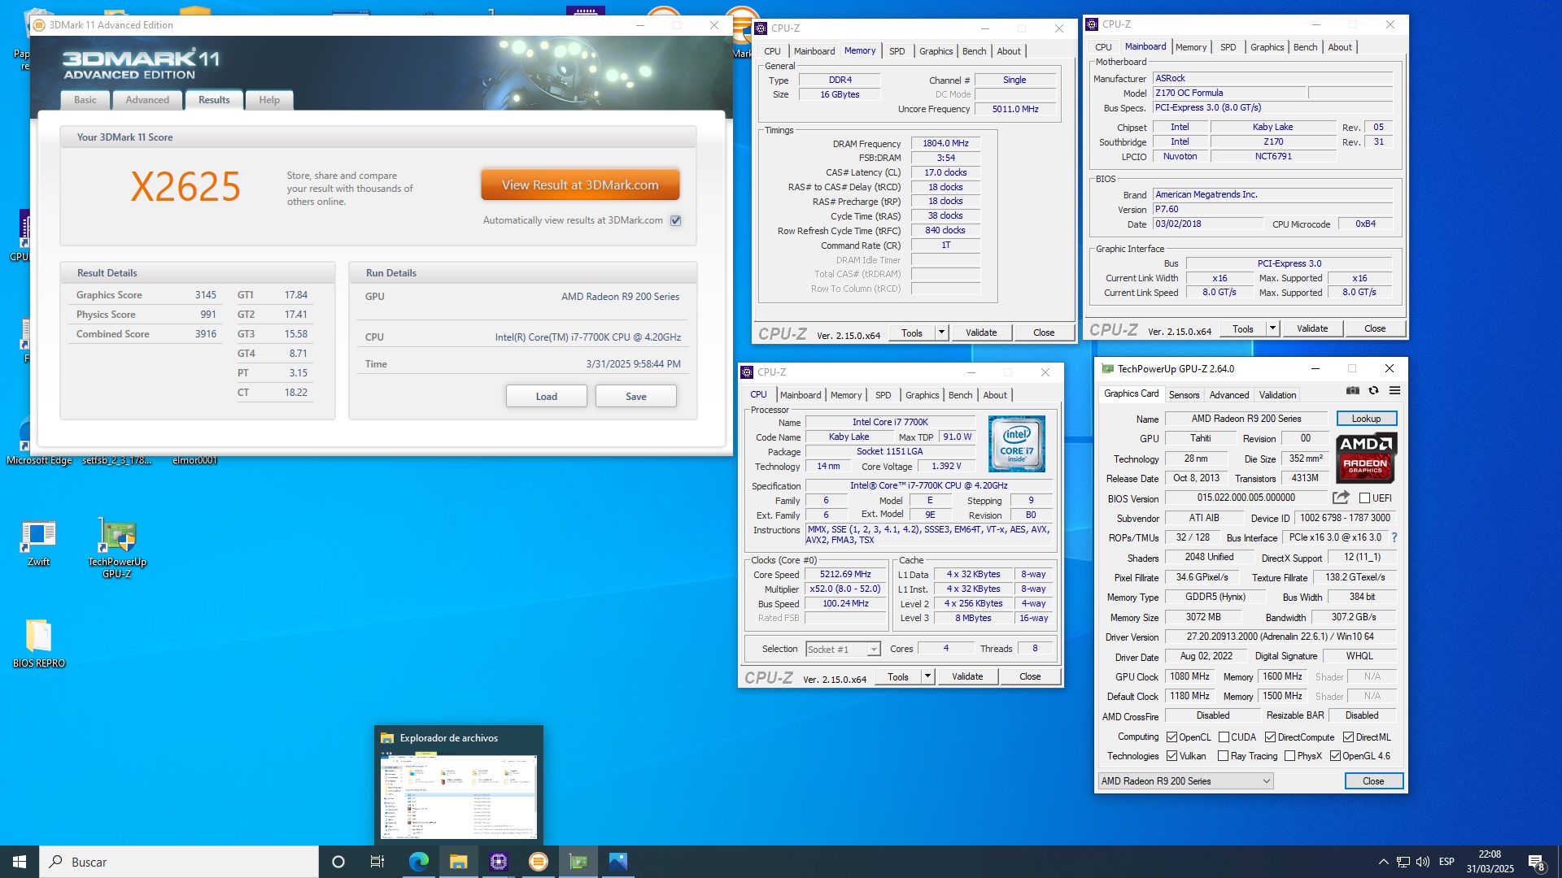Switch to the Advanced tab in 3DMark
The width and height of the screenshot is (1562, 878).
[x=147, y=100]
